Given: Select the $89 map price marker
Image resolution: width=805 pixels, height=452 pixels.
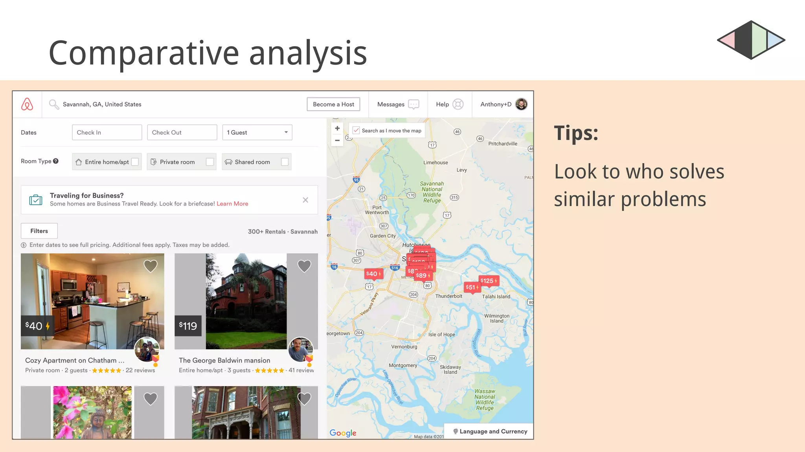Looking at the screenshot, I should click(x=424, y=275).
